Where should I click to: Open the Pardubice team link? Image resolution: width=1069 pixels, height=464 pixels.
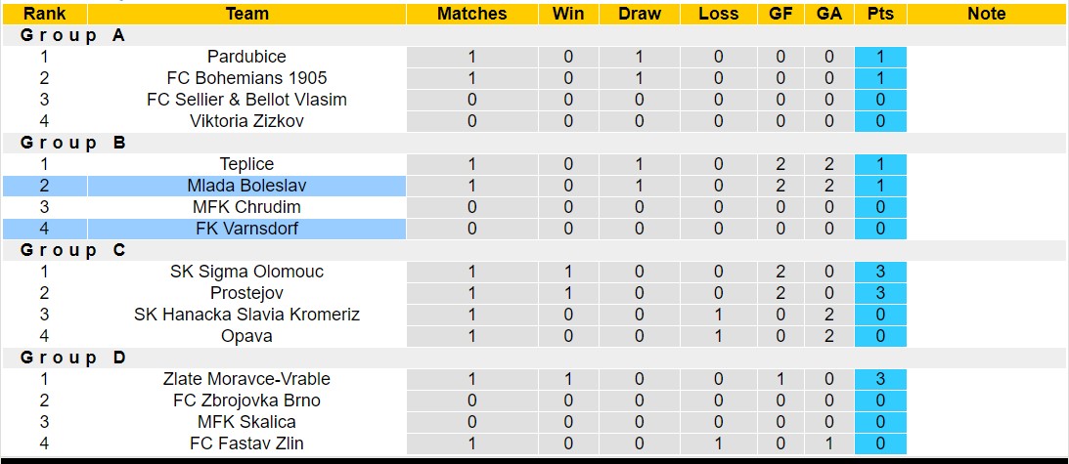point(246,57)
